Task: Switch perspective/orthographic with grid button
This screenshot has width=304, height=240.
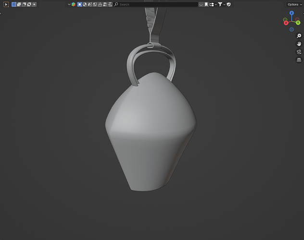Action: tap(299, 60)
